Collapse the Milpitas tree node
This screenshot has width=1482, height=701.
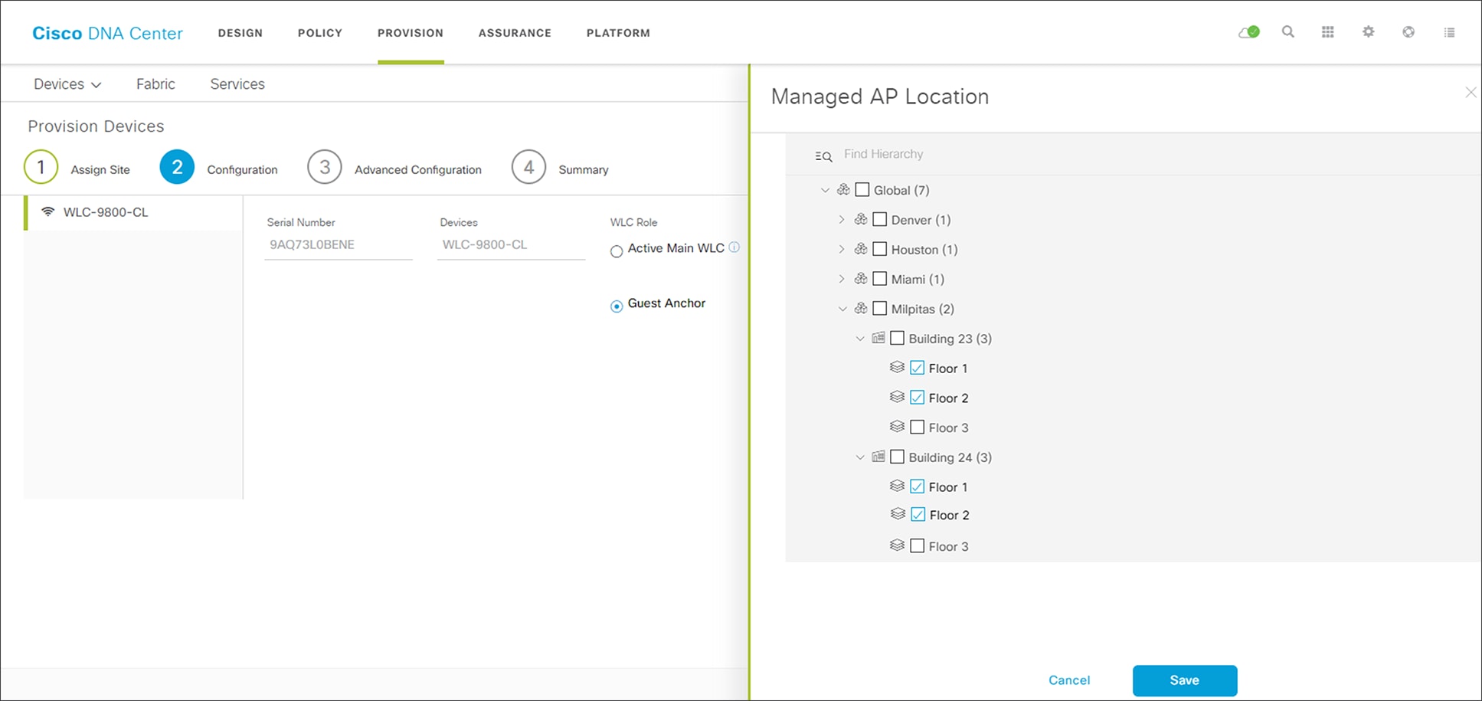(x=842, y=309)
